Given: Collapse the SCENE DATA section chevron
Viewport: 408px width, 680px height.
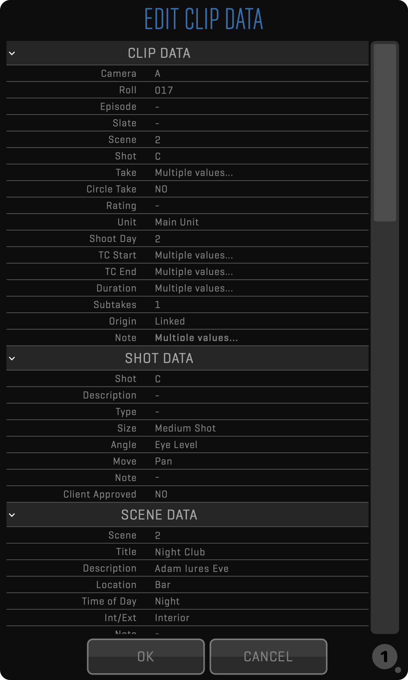Looking at the screenshot, I should pyautogui.click(x=12, y=515).
